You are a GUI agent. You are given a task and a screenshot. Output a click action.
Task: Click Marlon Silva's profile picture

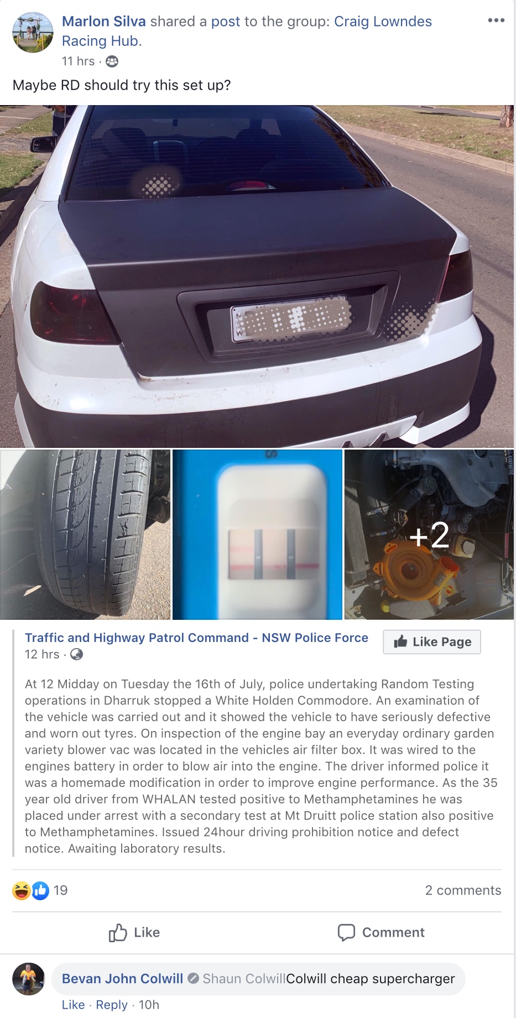click(x=33, y=32)
